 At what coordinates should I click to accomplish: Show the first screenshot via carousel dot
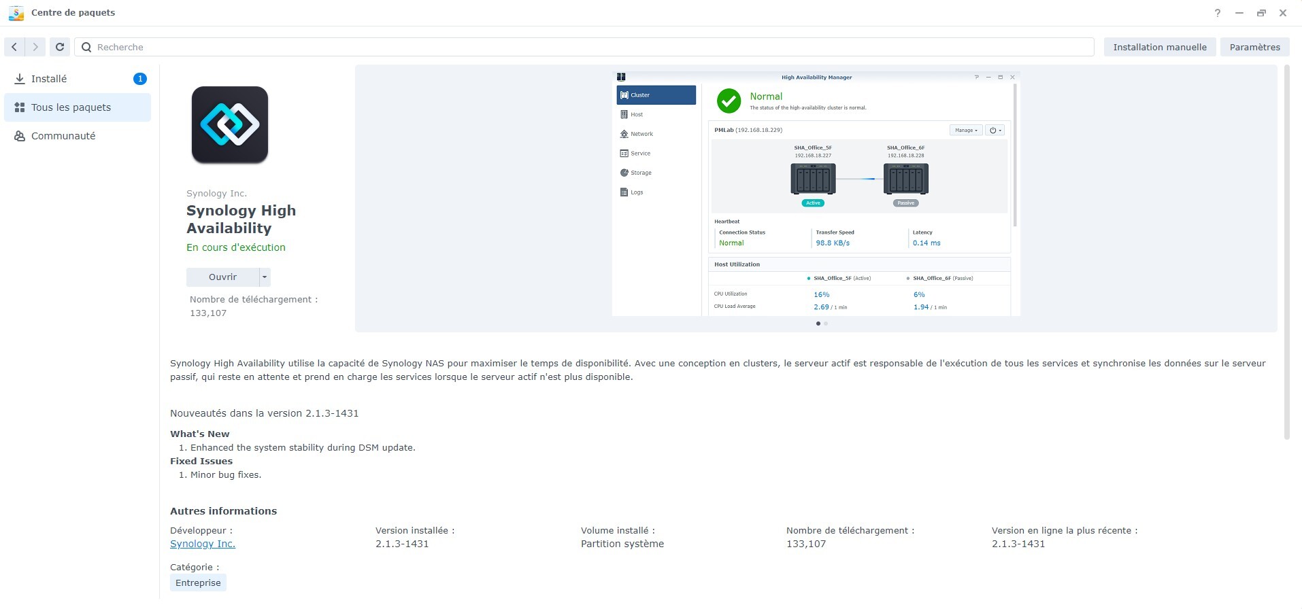(818, 324)
